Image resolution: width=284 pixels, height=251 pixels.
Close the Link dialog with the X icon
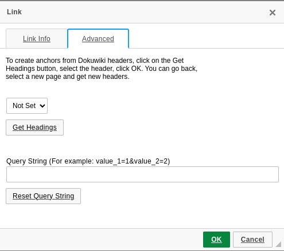click(273, 13)
